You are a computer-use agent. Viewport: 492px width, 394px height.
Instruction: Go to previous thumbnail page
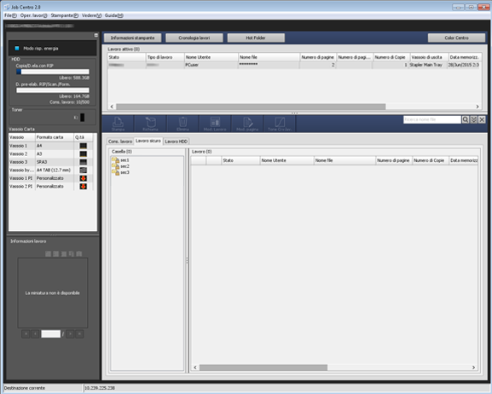pyautogui.click(x=35, y=334)
